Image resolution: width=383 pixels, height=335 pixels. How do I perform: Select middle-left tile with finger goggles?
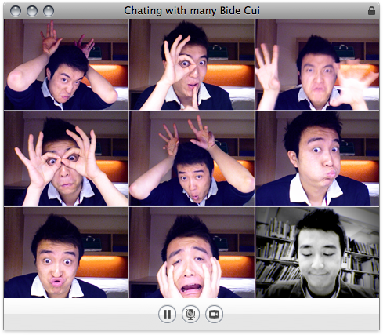coord(66,158)
